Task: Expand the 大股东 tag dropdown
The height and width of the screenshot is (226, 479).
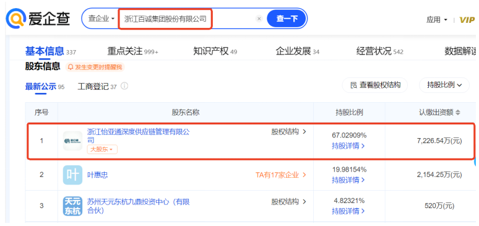Action: tap(102, 149)
